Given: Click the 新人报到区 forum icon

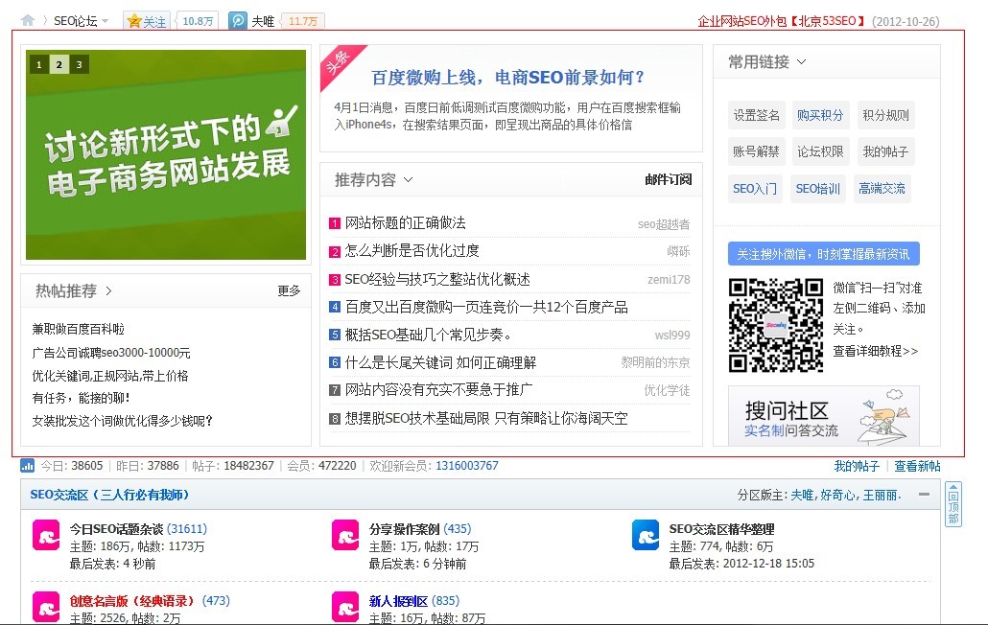Looking at the screenshot, I should pos(345,608).
